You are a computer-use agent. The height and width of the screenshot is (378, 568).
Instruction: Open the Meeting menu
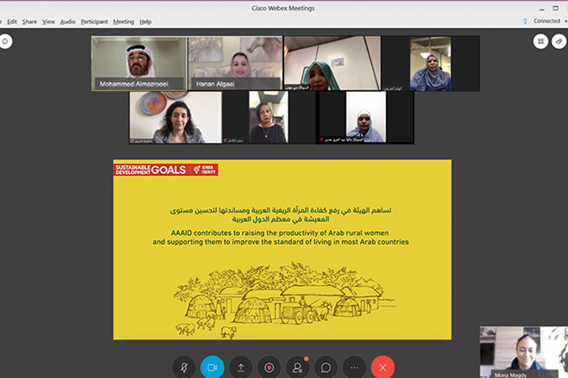pyautogui.click(x=123, y=22)
